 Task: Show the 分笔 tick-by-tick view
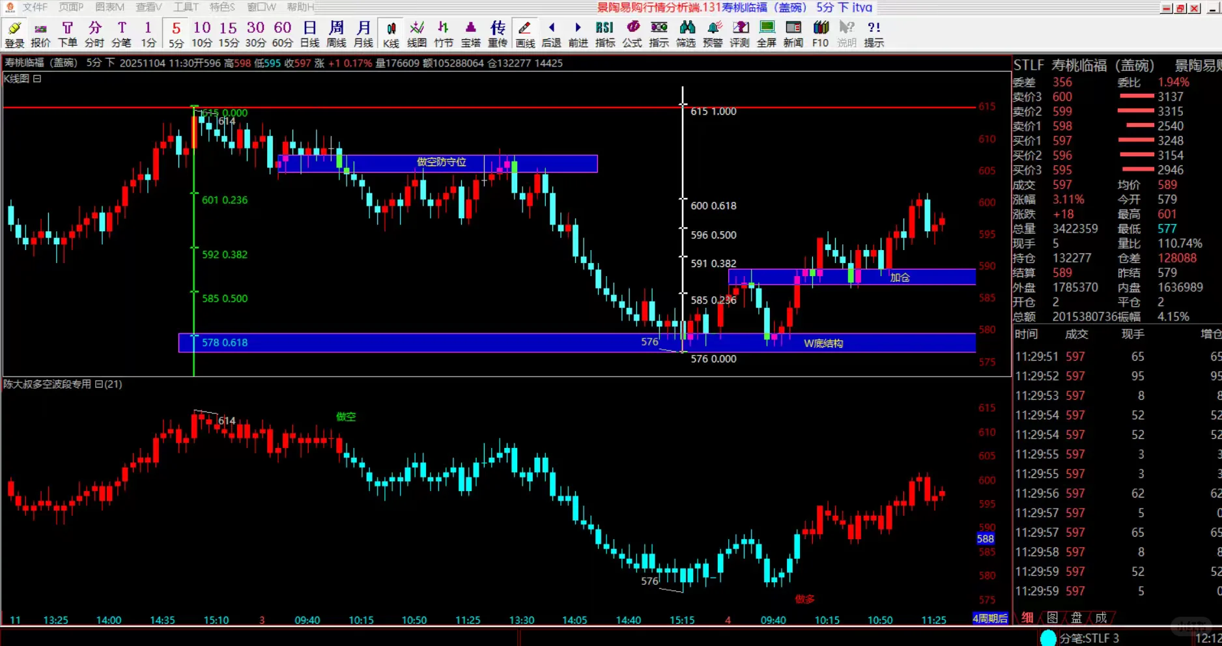[121, 34]
